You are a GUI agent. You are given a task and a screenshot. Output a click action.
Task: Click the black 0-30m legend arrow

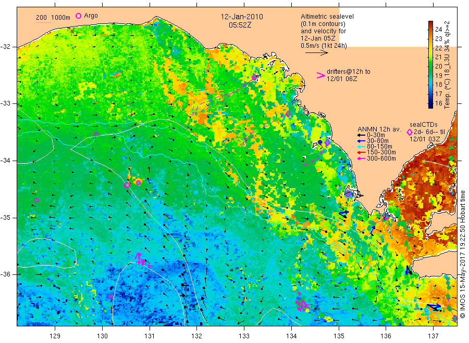pyautogui.click(x=361, y=135)
